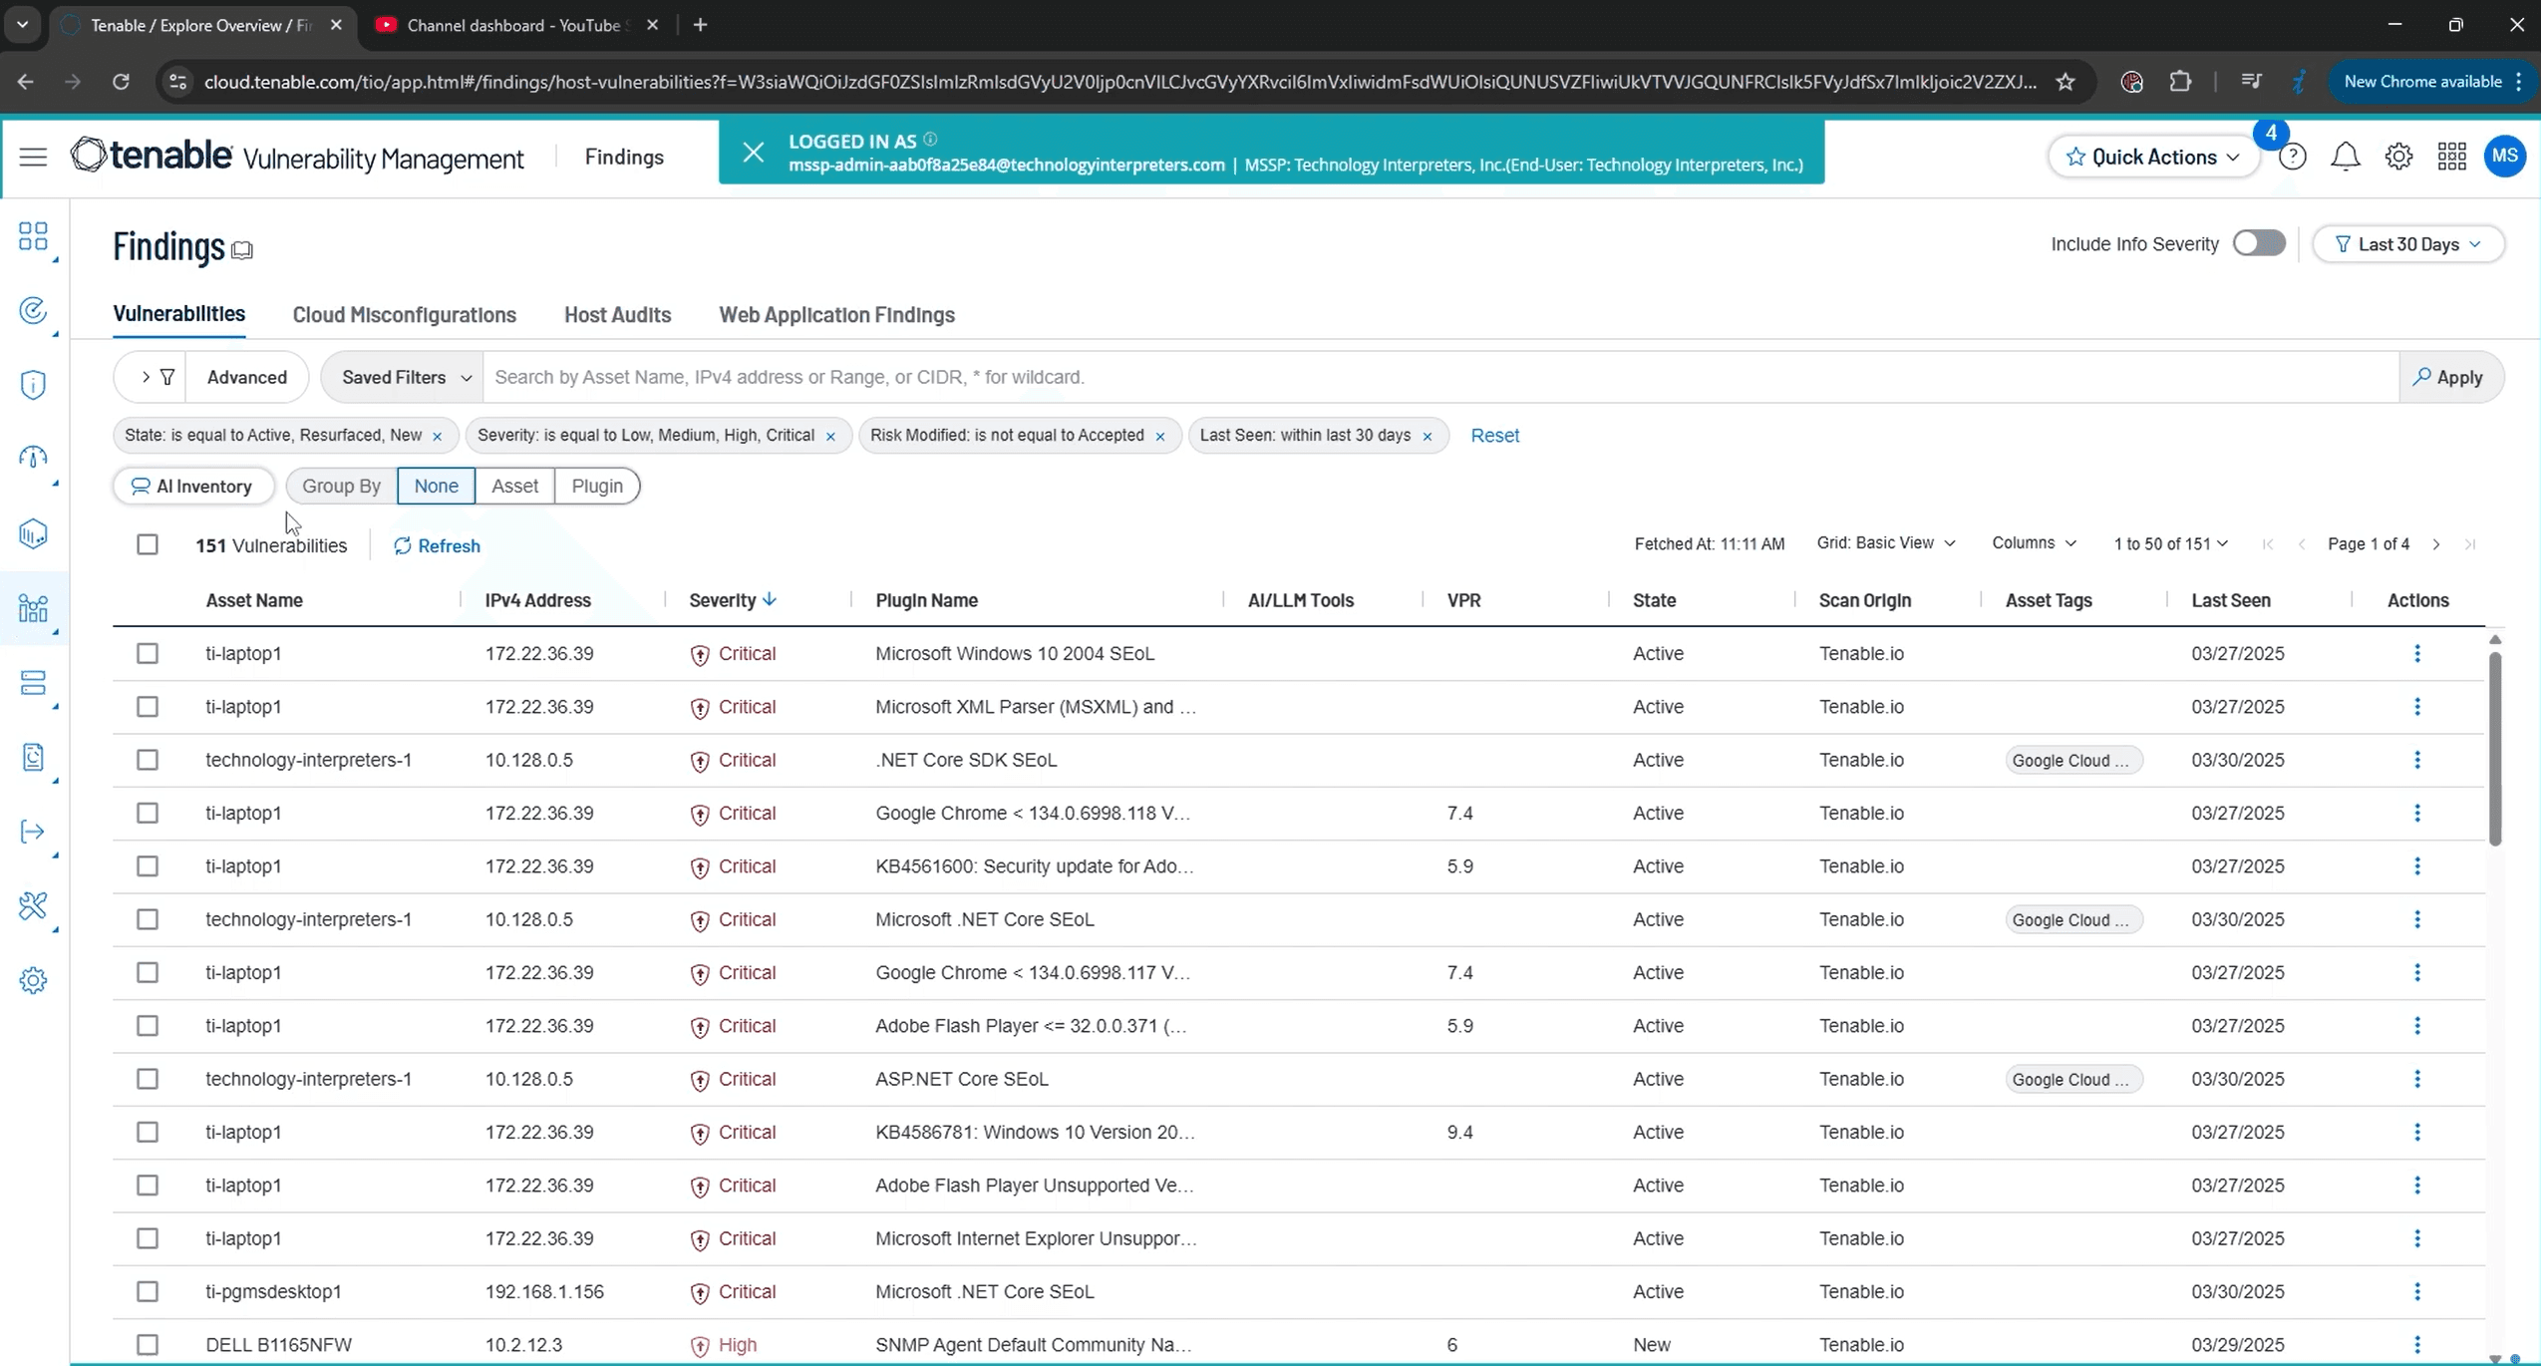
Task: Open the Settings gear near notifications bell
Action: 2398,157
